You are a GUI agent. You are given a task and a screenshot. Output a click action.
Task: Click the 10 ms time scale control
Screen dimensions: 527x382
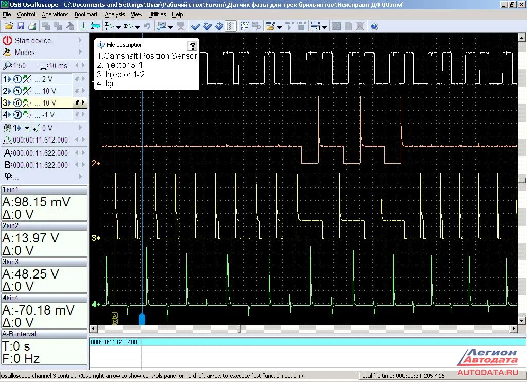click(54, 65)
